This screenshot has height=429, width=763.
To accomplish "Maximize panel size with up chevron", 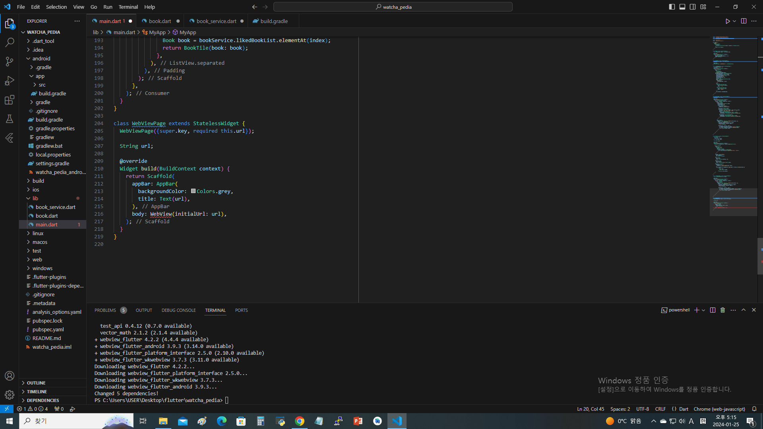I will click(744, 310).
